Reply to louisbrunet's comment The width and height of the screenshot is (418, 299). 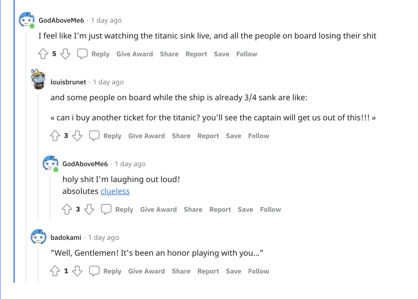(106, 136)
